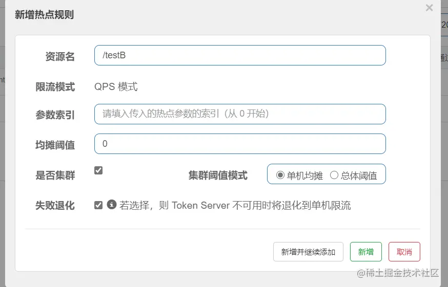
Task: Select the 单机均摊 radio button
Action: tap(280, 175)
